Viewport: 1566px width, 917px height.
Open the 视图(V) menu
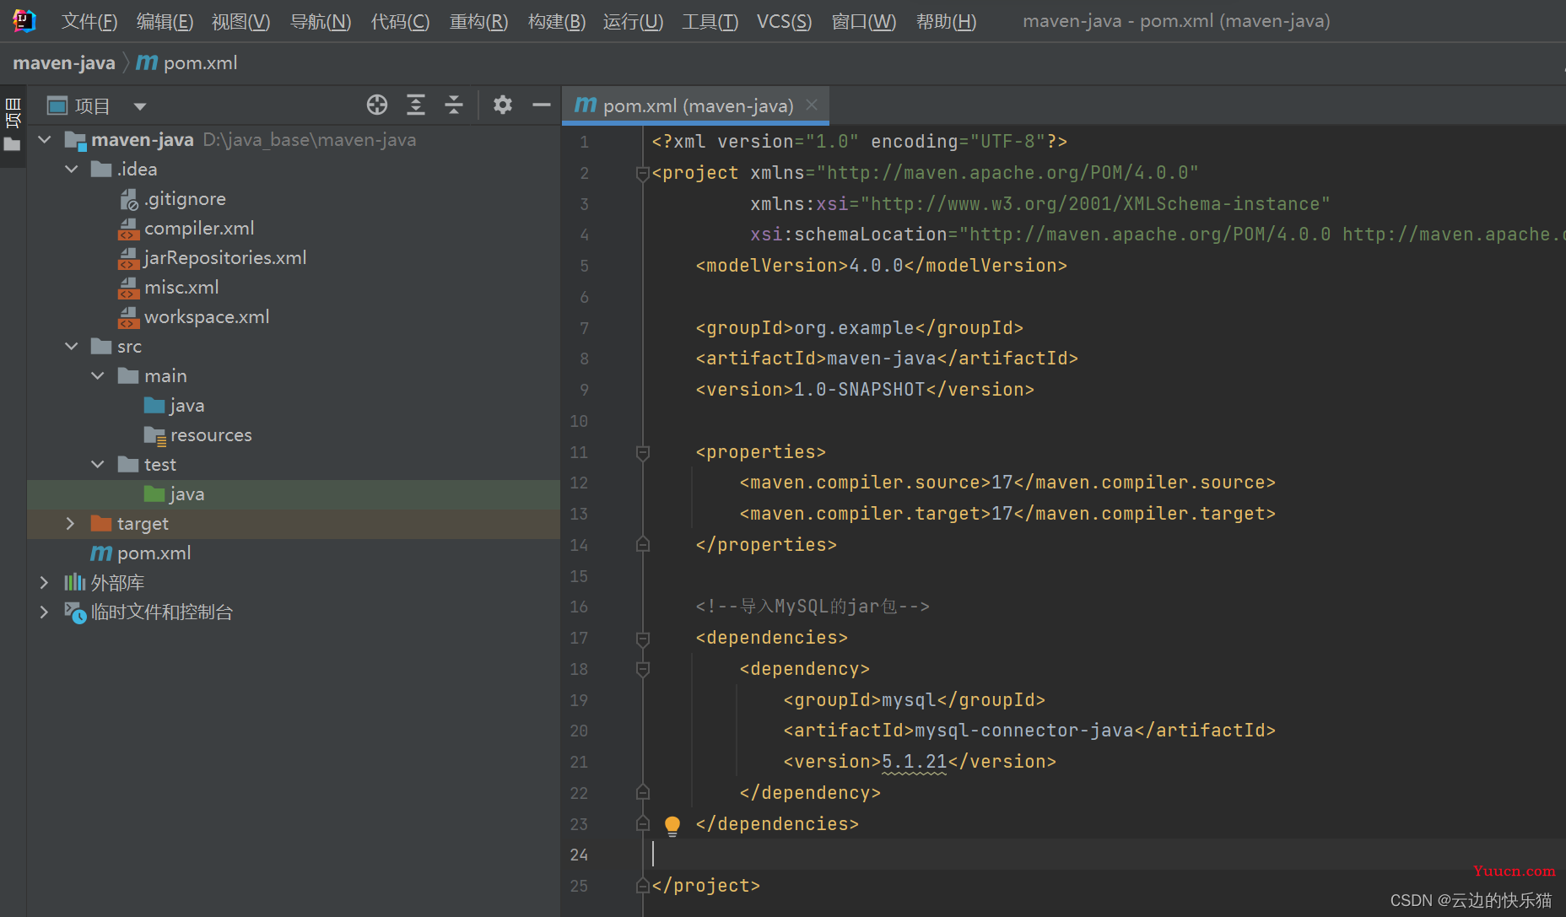[240, 21]
